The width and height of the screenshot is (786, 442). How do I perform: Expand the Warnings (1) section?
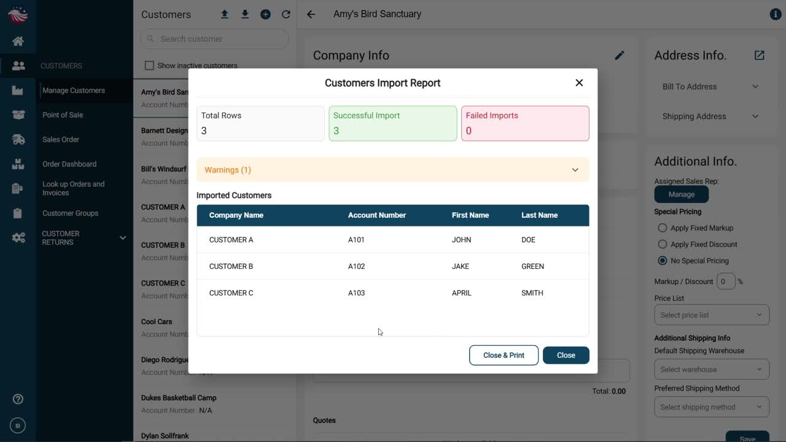pos(392,170)
